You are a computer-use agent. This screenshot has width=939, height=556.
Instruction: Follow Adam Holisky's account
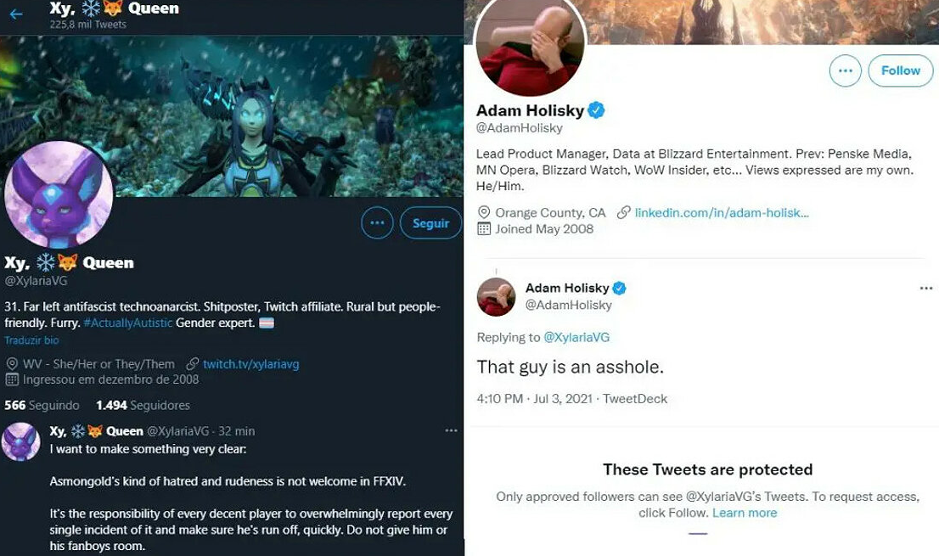(900, 70)
